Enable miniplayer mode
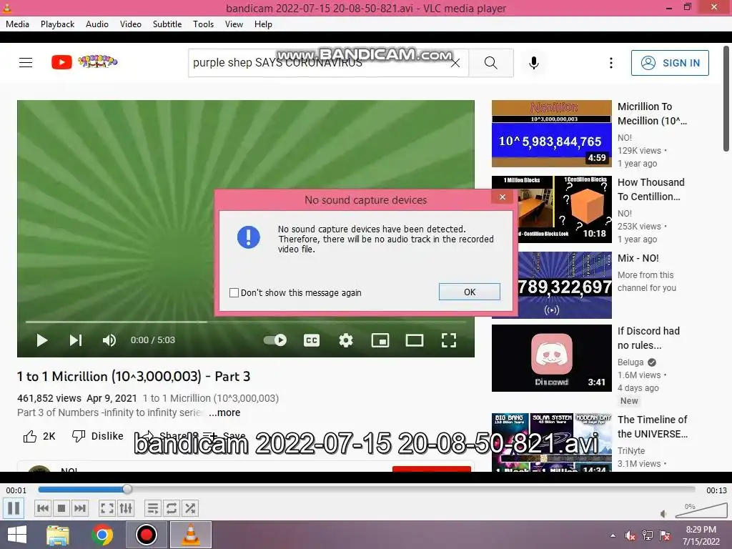The image size is (732, 549). [380, 340]
